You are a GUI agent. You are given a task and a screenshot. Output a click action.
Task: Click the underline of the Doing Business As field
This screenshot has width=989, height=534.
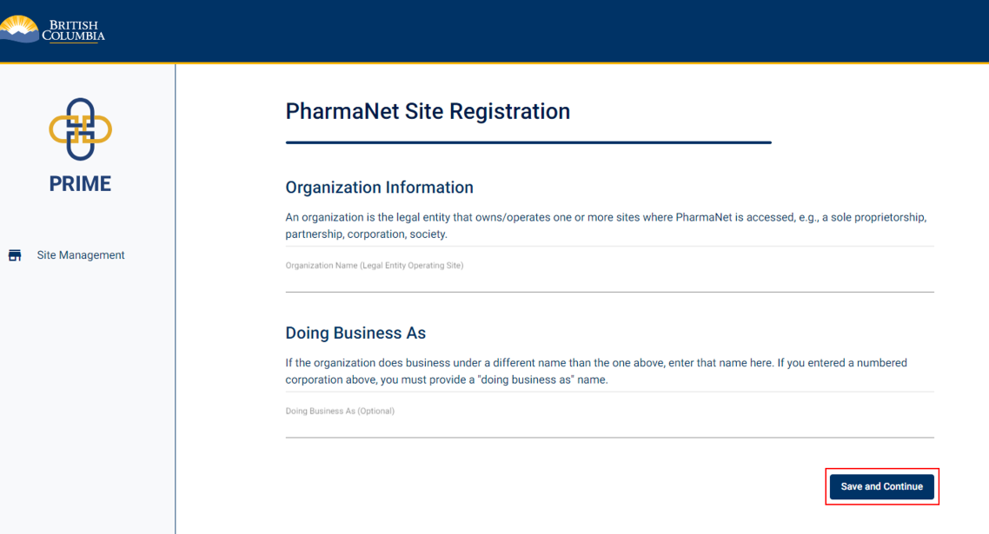[x=608, y=437]
